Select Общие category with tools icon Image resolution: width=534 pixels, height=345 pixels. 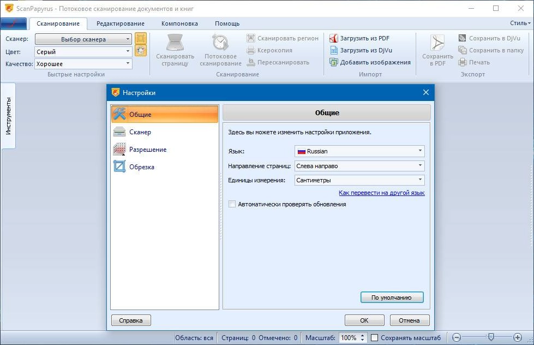(x=165, y=114)
